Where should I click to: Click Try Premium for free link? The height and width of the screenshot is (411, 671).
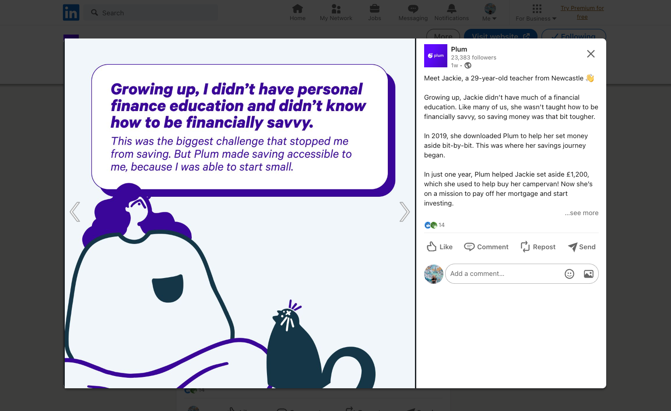(582, 13)
